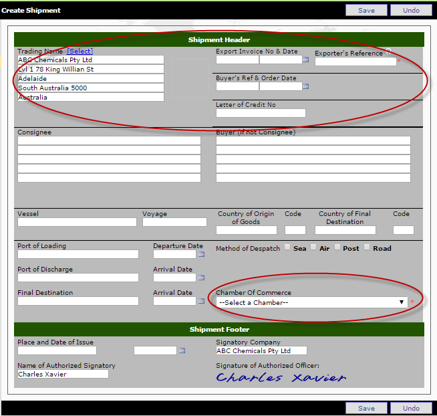Screen dimensions: 437x416
Task: Click into the Letter of Credit No field
Action: (261, 113)
